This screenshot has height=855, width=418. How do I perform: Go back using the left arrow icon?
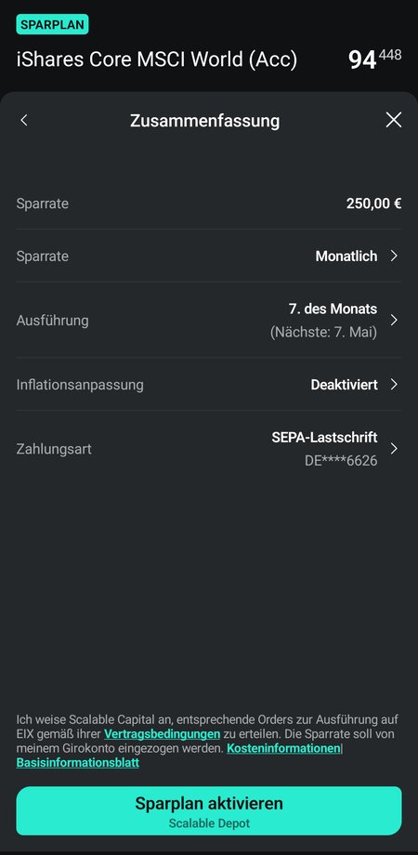click(x=24, y=120)
